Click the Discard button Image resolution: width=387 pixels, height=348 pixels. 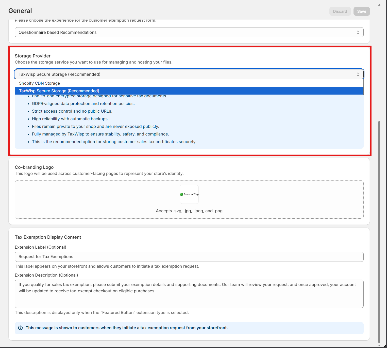click(340, 11)
